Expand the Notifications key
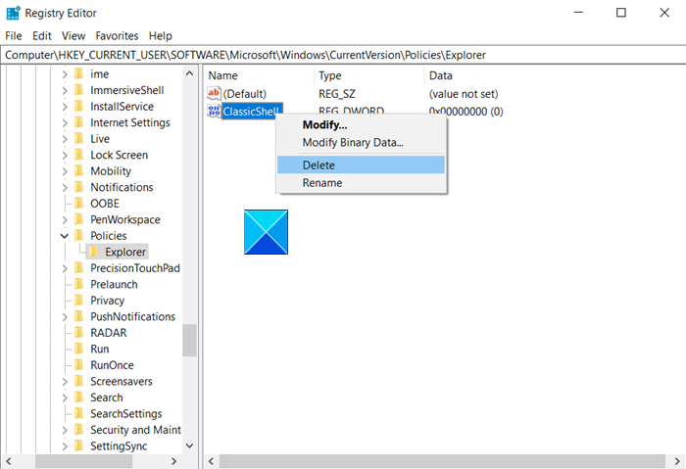 [x=65, y=188]
